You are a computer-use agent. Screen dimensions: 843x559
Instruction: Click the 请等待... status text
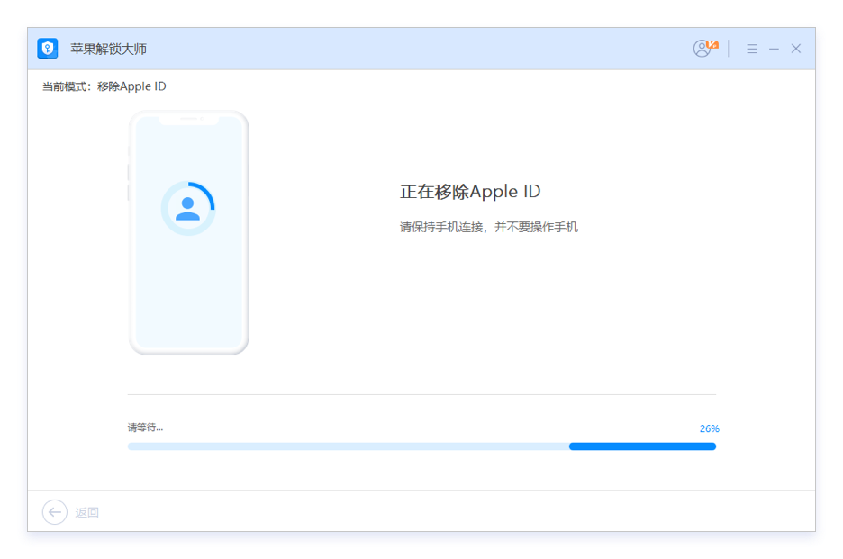(145, 428)
